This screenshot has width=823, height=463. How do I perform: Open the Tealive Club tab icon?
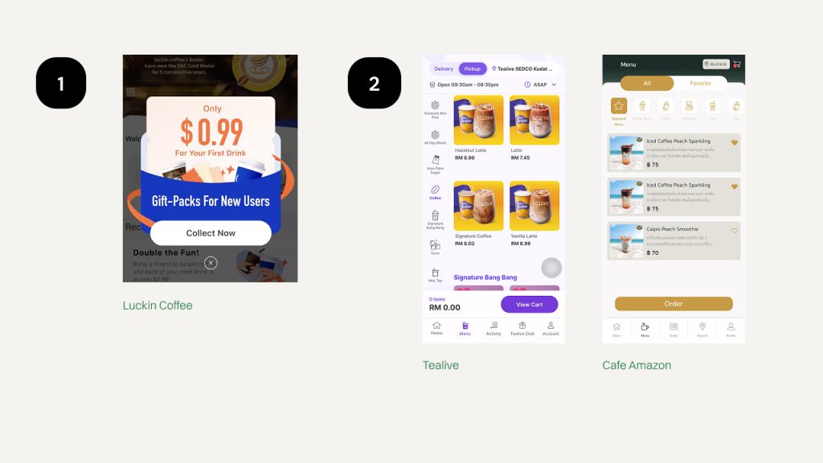tap(522, 329)
